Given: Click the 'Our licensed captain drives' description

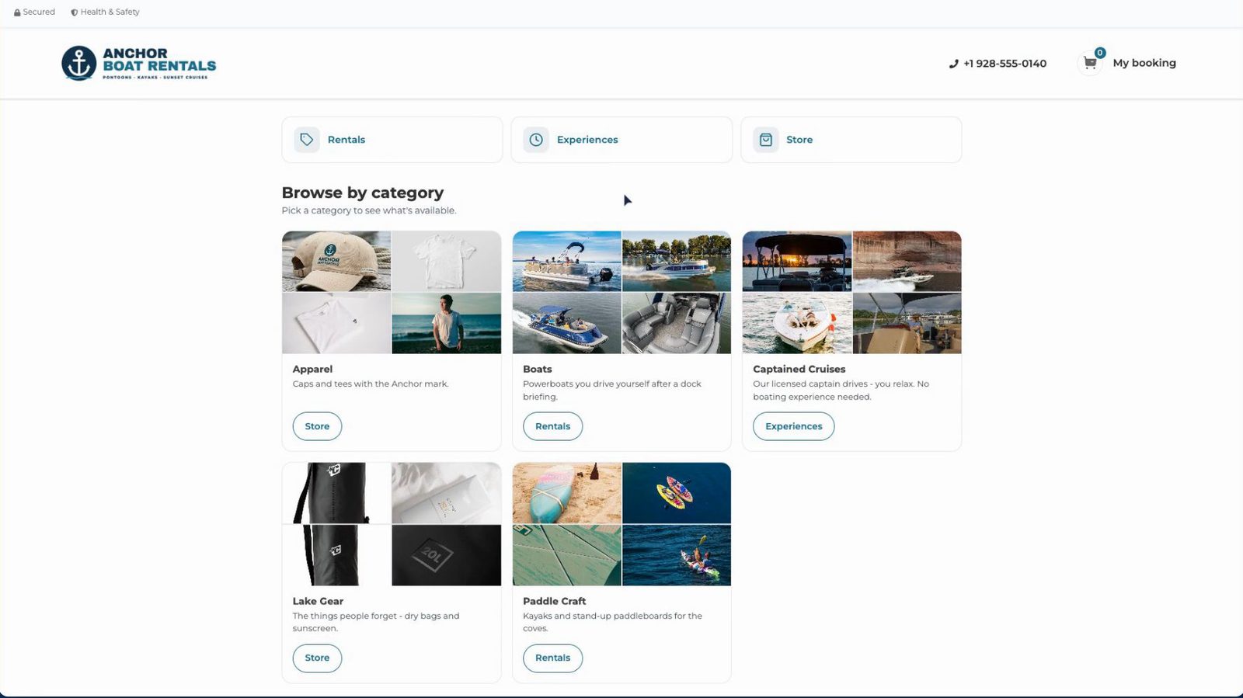Looking at the screenshot, I should click(x=841, y=390).
